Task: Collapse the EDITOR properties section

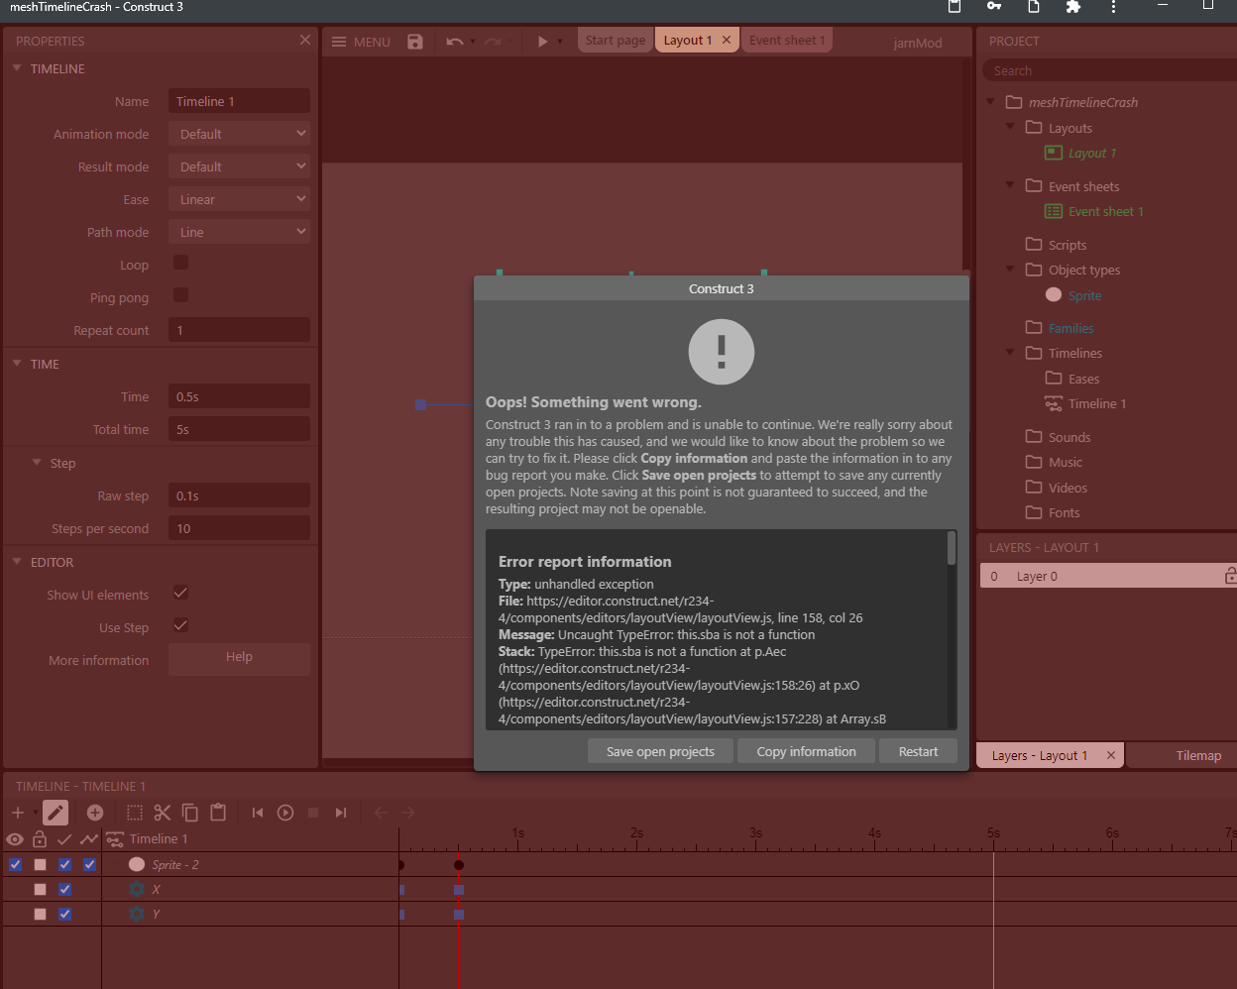Action: tap(17, 562)
